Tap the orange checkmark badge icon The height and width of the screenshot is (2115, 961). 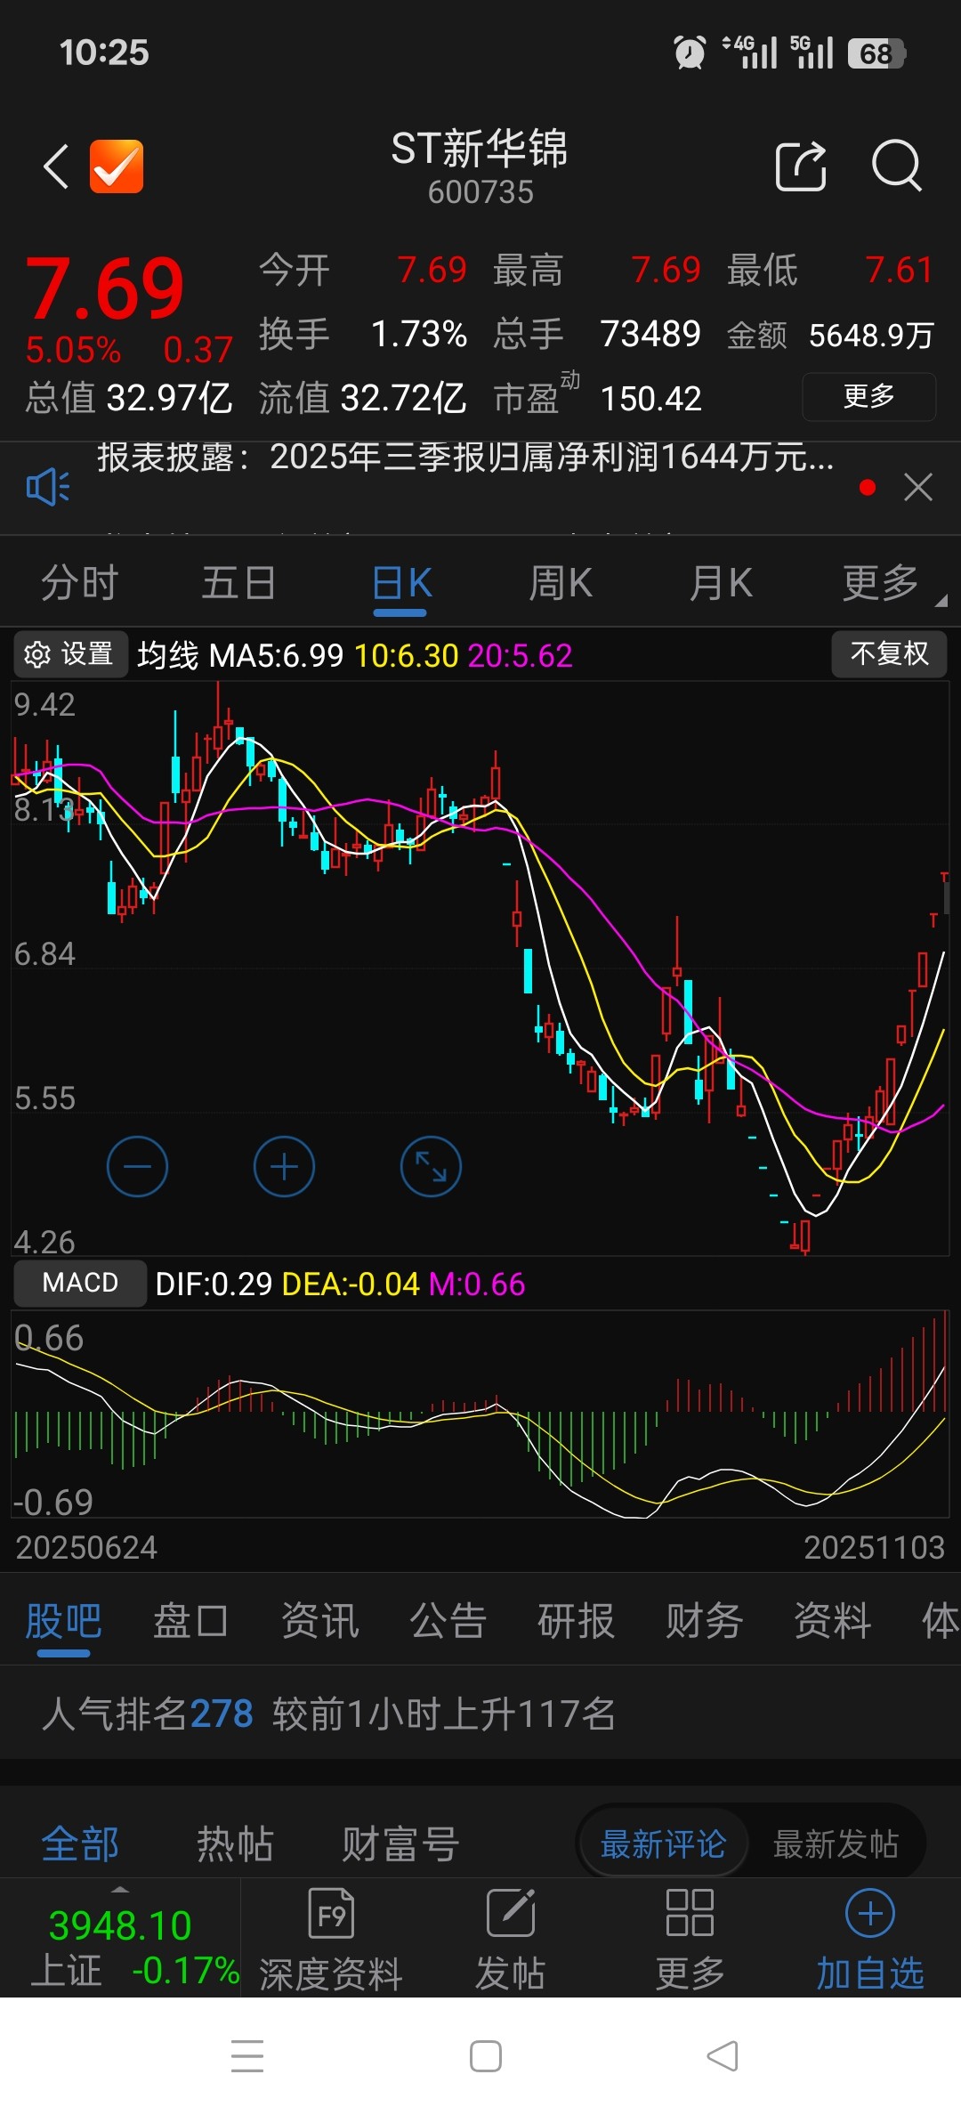(x=117, y=166)
